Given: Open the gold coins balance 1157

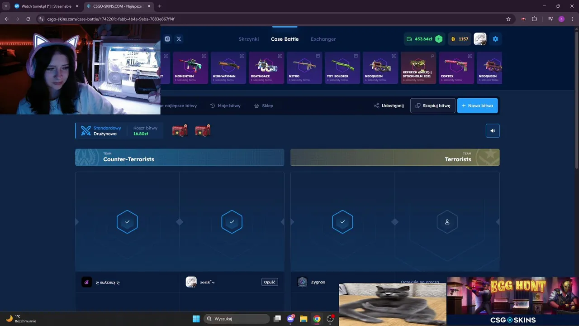Looking at the screenshot, I should click(460, 39).
